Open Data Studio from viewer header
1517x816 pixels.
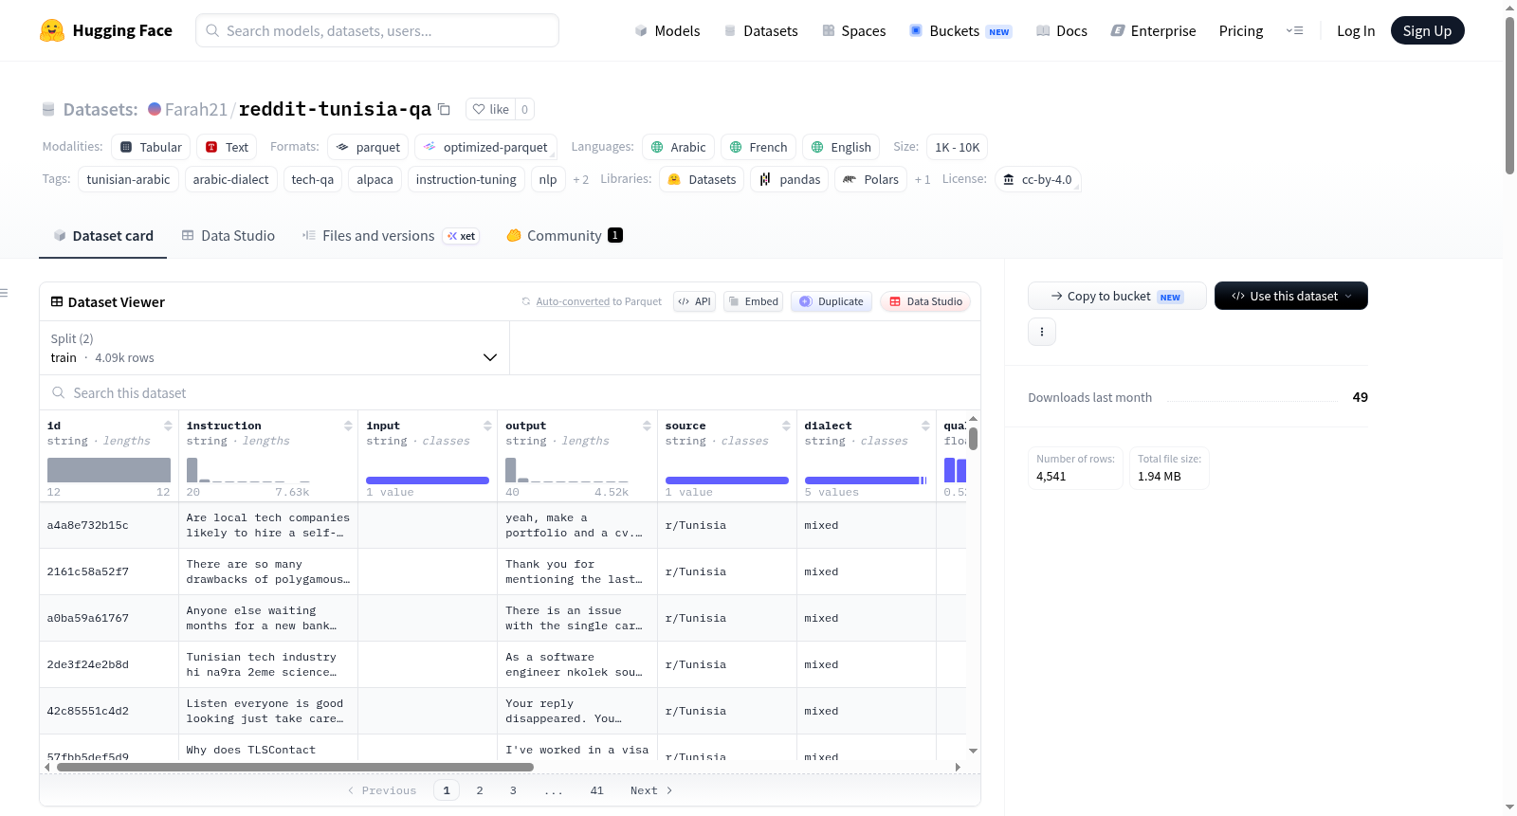tap(925, 302)
